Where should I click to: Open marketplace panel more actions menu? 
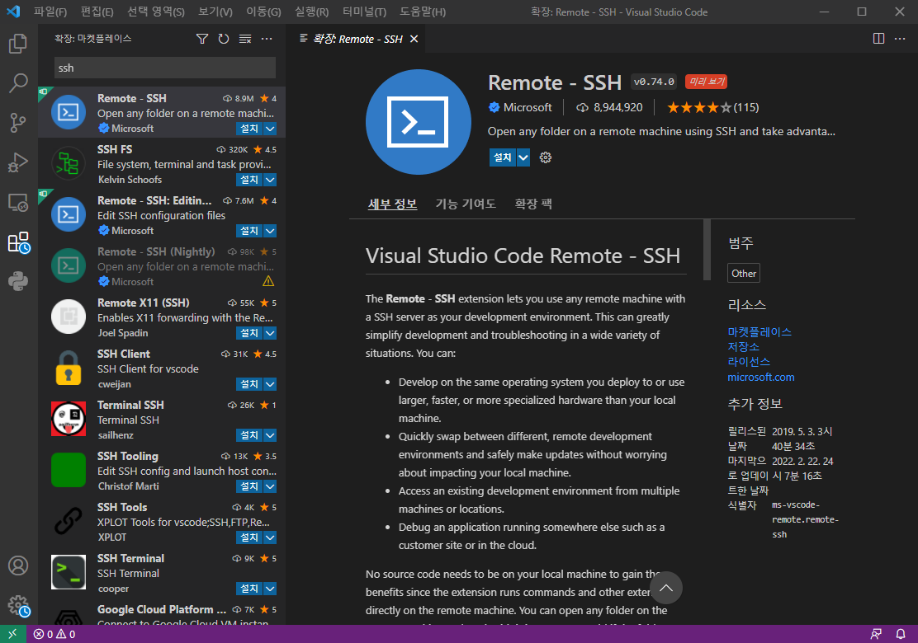pyautogui.click(x=267, y=39)
